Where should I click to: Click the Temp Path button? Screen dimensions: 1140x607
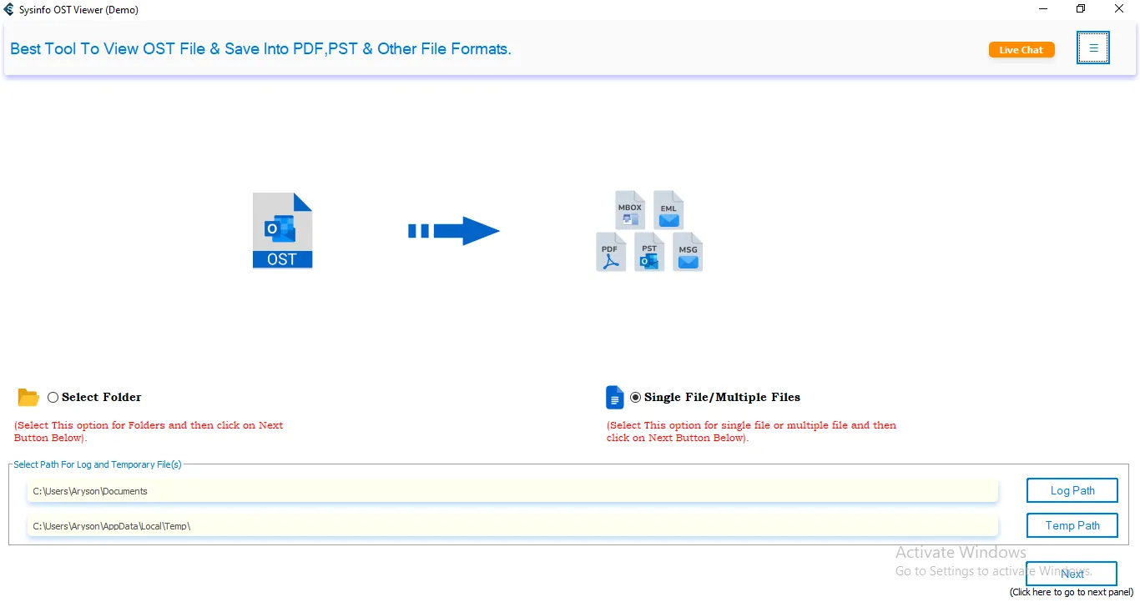pyautogui.click(x=1072, y=525)
